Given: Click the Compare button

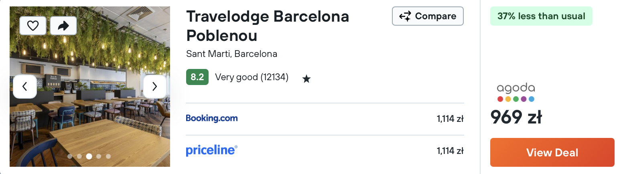Looking at the screenshot, I should click(x=428, y=16).
